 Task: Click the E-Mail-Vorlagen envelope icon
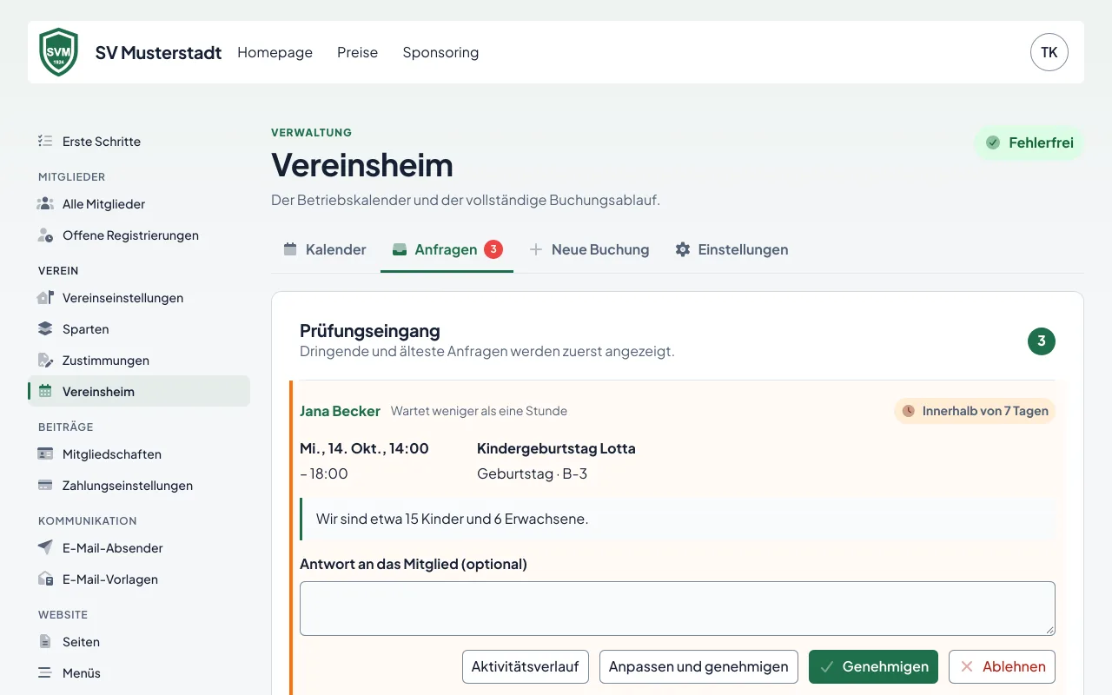tap(45, 579)
